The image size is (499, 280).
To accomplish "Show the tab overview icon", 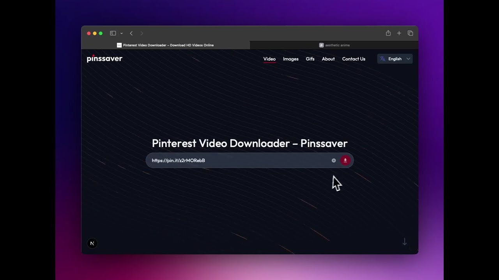I will coord(410,33).
